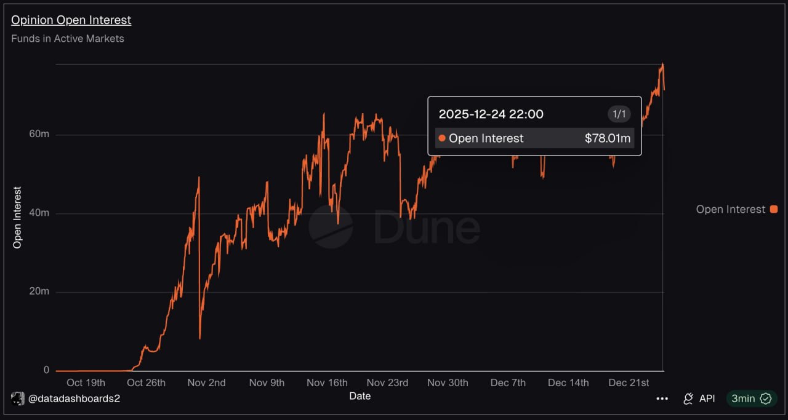Click the $78.01m value in tooltip

[x=607, y=138]
